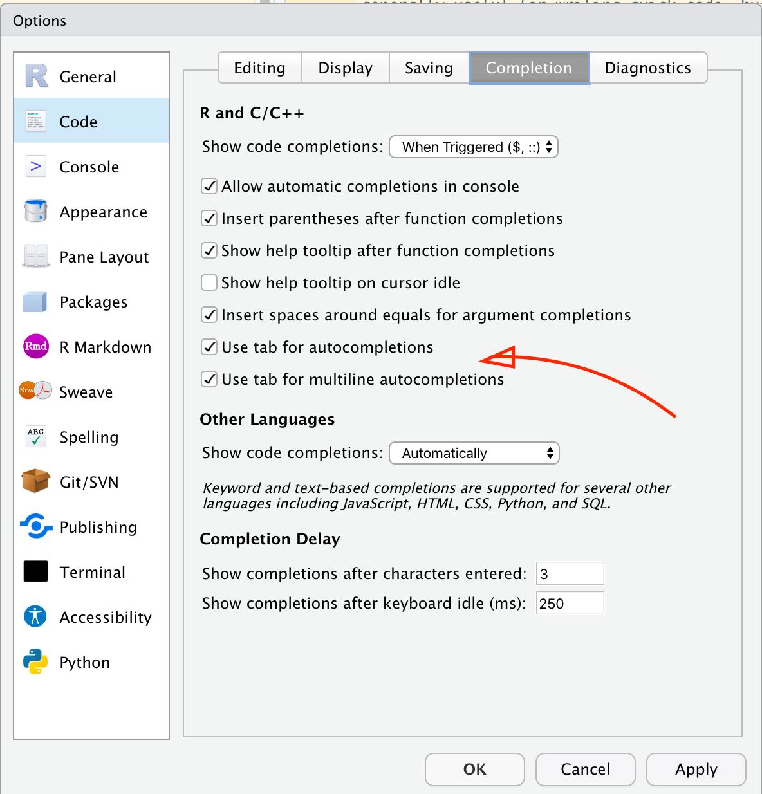Image resolution: width=762 pixels, height=794 pixels.
Task: Click the Git/SVN crate icon
Action: point(35,481)
